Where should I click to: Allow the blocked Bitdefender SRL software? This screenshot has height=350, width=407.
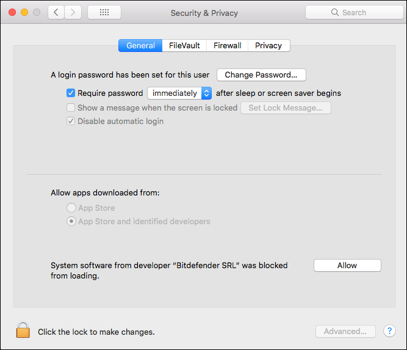click(x=347, y=265)
